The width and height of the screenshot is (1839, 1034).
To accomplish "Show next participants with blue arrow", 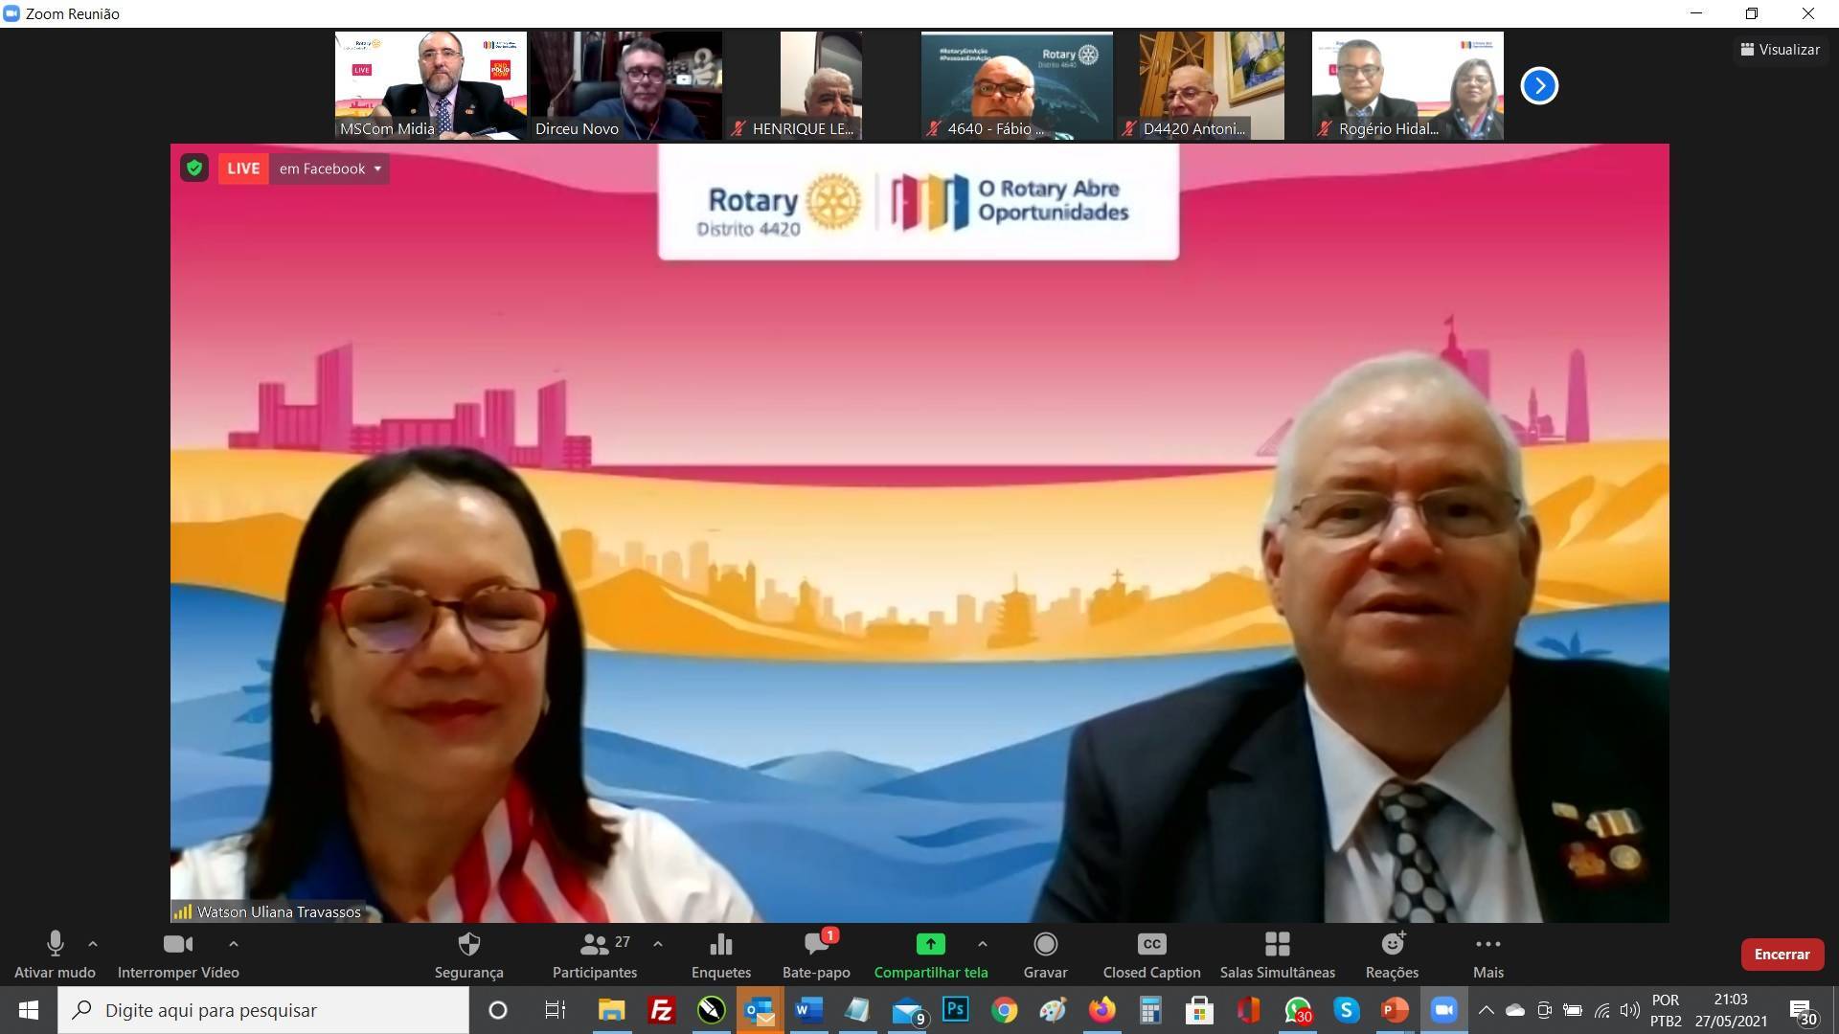I will click(1539, 86).
